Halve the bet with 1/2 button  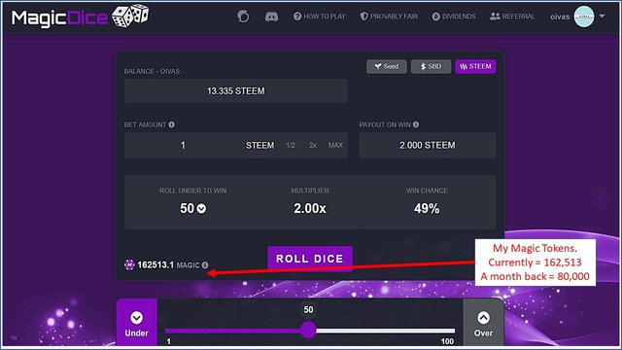pos(291,145)
